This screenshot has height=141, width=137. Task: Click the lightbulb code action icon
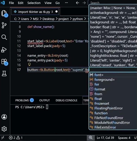click(x=29, y=65)
